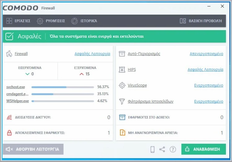Viewport: 232px width, 162px height.
Task: Open ΡΥΘΜΊΣΕΙΣ settings
Action: pyautogui.click(x=51, y=21)
